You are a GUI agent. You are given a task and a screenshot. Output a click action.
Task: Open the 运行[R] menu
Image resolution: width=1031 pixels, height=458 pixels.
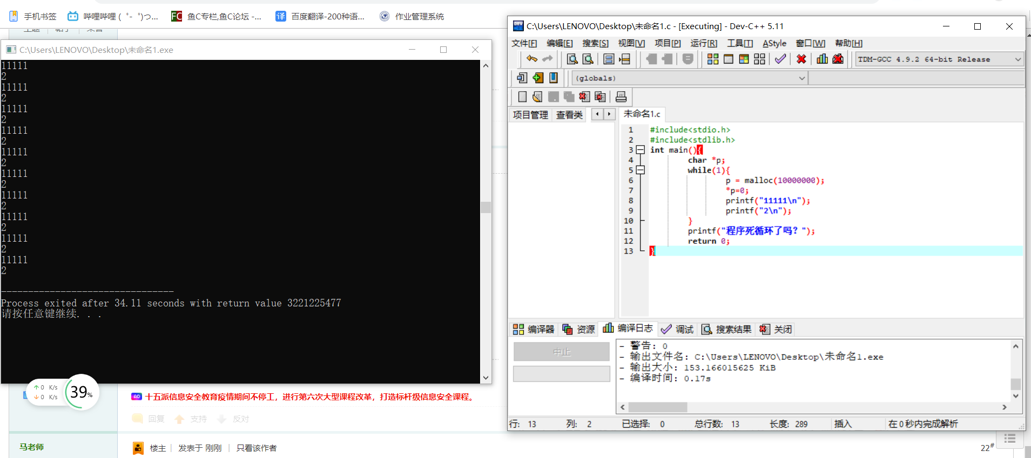704,43
